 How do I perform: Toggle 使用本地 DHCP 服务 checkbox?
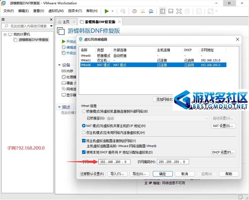point(84,152)
